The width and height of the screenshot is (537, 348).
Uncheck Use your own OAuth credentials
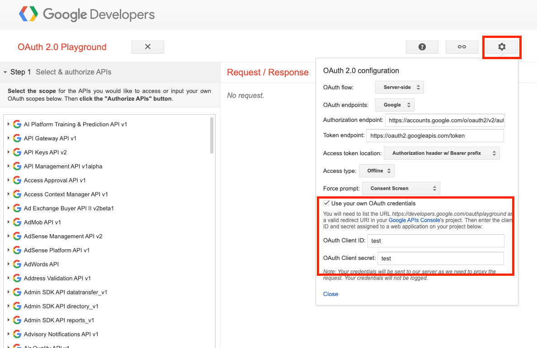pyautogui.click(x=326, y=204)
